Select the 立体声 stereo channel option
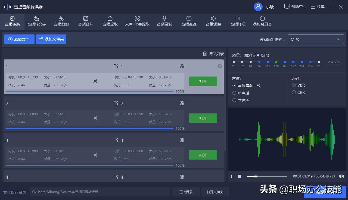Image resolution: width=348 pixels, height=200 pixels. (234, 100)
